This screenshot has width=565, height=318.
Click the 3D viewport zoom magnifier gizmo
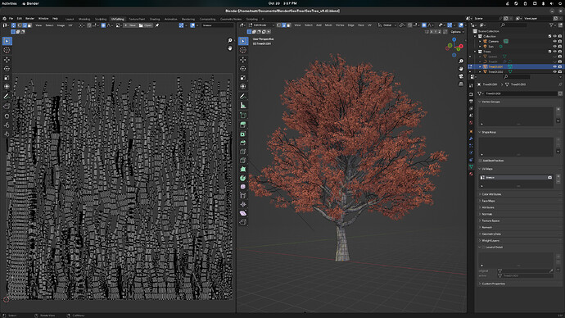[x=461, y=61]
